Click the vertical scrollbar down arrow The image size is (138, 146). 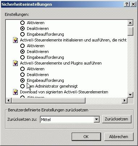tap(130, 95)
